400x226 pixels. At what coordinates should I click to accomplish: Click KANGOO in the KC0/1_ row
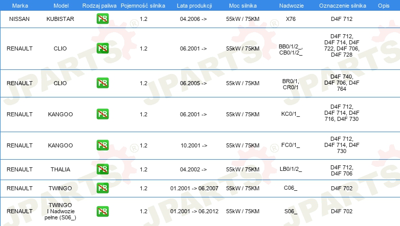(60, 114)
